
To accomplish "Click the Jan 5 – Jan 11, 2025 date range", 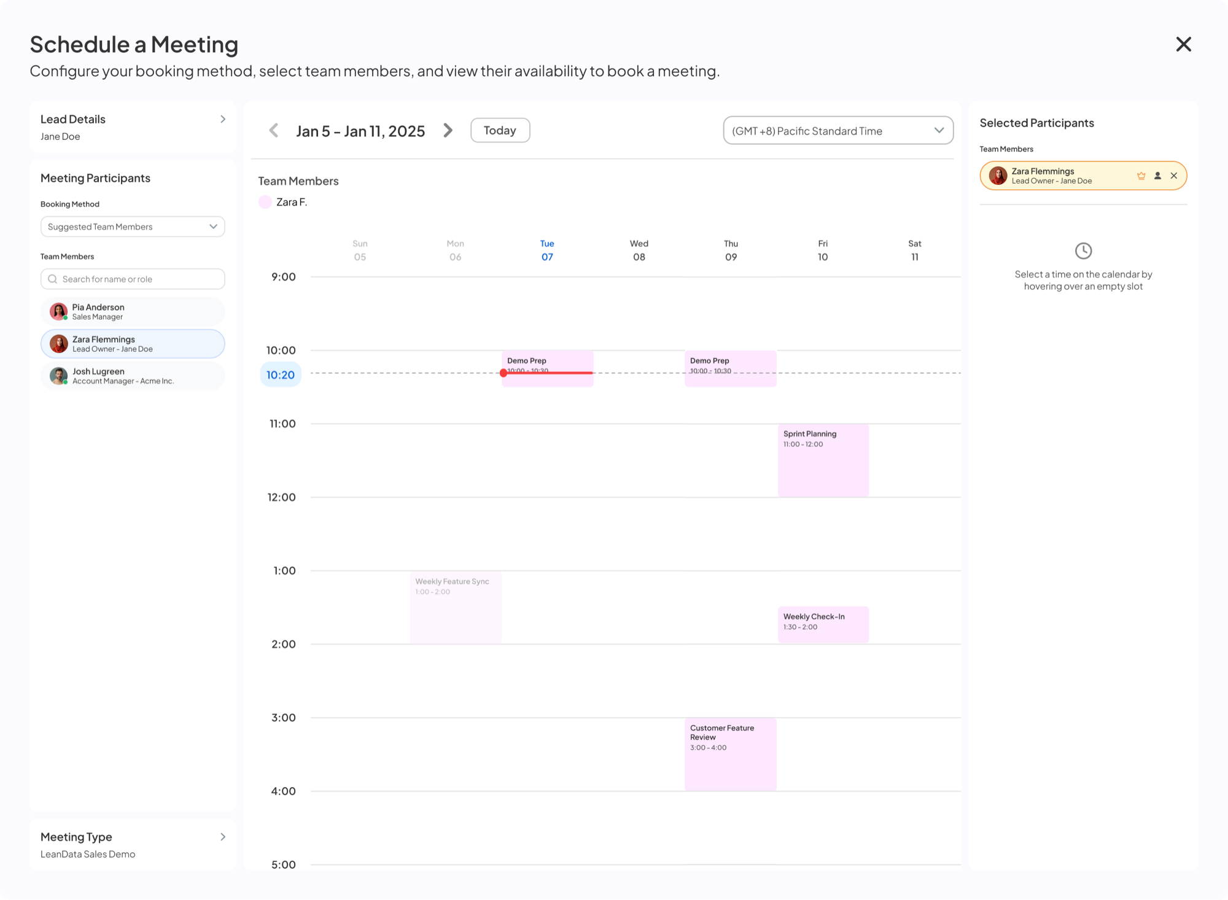I will [360, 131].
